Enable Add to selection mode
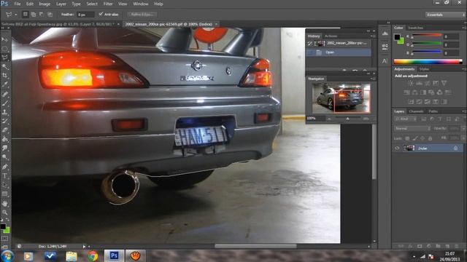Image resolution: width=467 pixels, height=262 pixels. 34,14
